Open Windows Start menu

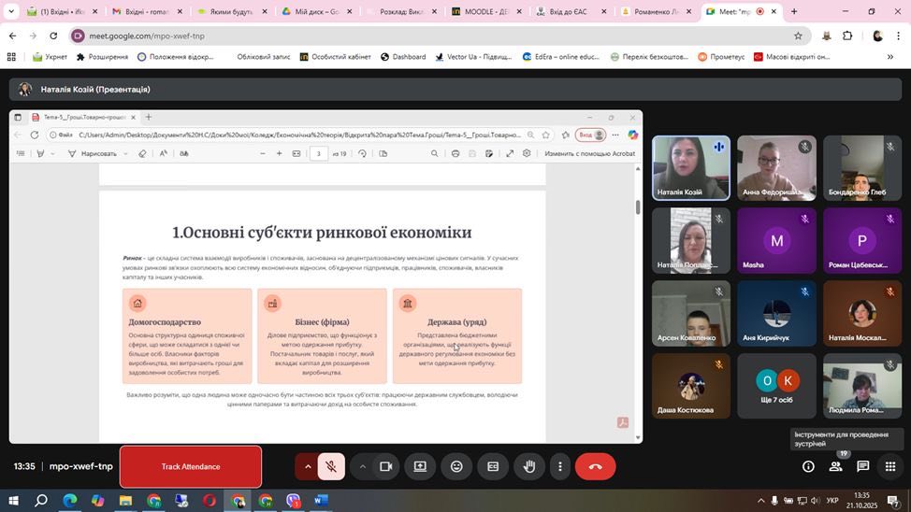(13, 501)
